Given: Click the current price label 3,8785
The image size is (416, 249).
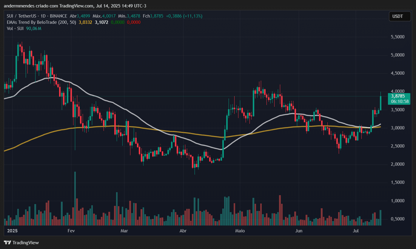Looking at the screenshot, I should (398, 96).
